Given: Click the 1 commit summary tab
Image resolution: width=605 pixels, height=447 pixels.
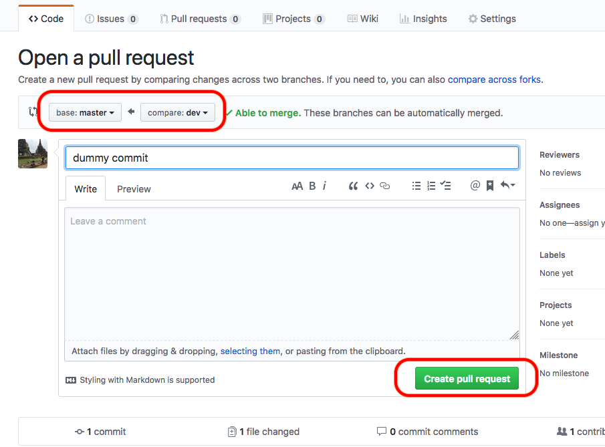Looking at the screenshot, I should click(x=100, y=432).
